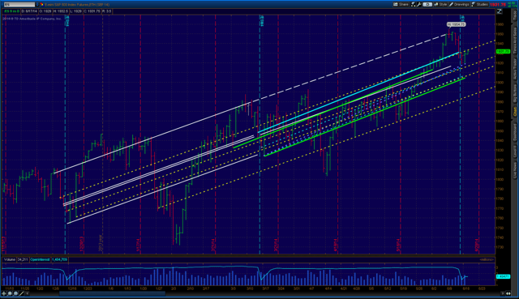Toggle the OpenInterest study label
This screenshot has width=519, height=299.
[40, 259]
